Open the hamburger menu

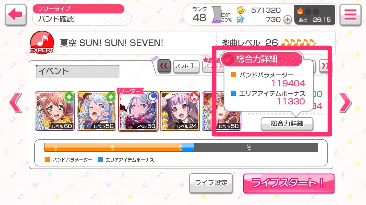pyautogui.click(x=350, y=15)
